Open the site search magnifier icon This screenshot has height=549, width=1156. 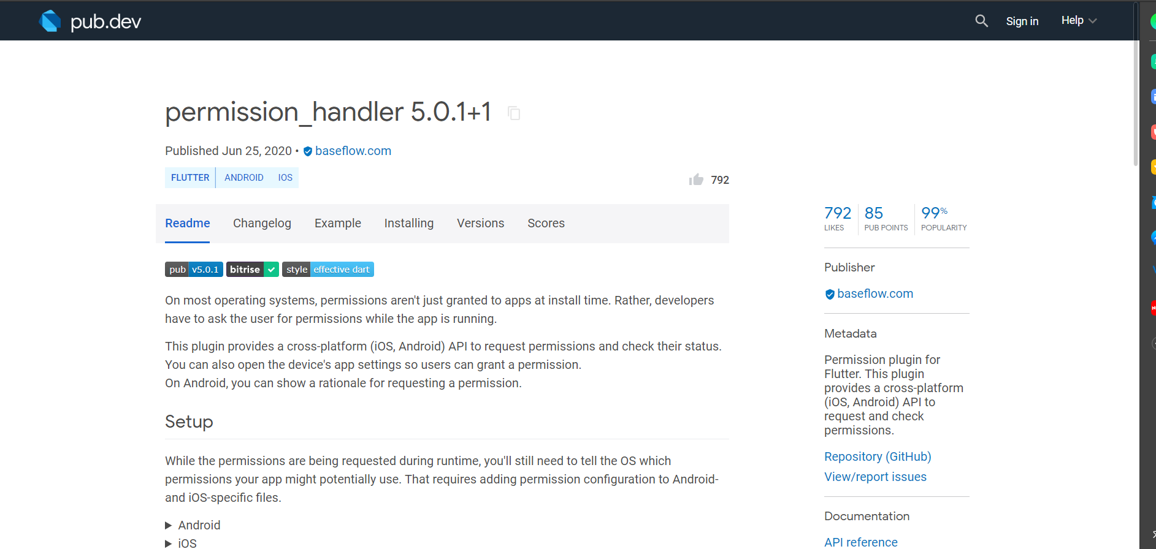click(x=981, y=21)
